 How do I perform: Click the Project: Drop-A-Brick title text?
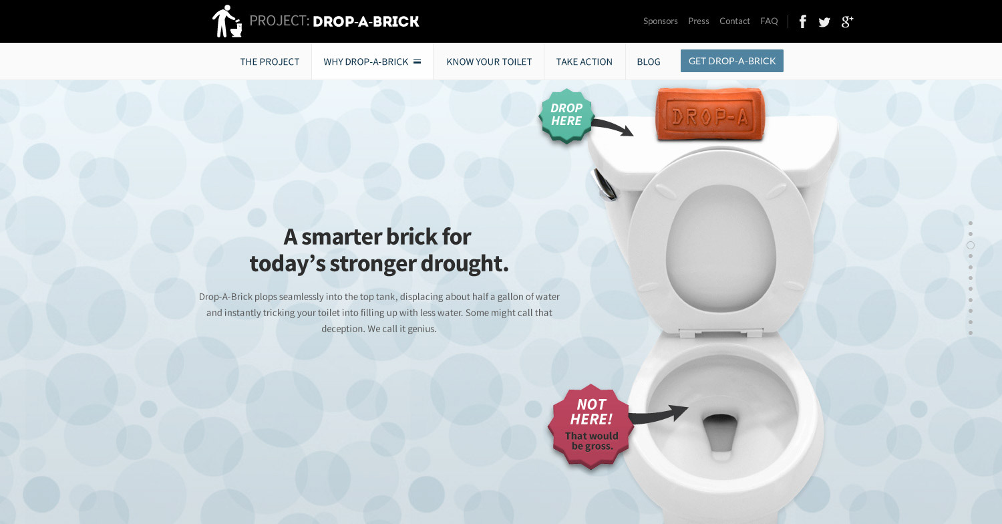tap(334, 21)
